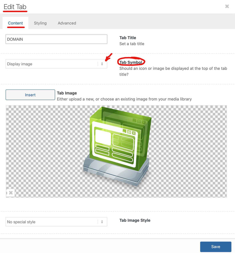This screenshot has width=235, height=253.
Task: Click the Edit Tab heading
Action: (x=15, y=7)
